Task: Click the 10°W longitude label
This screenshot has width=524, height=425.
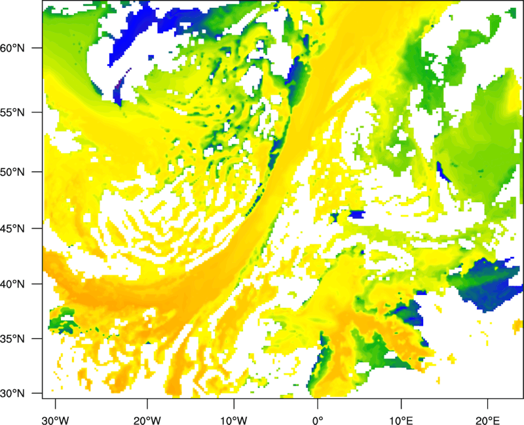Action: click(x=234, y=420)
